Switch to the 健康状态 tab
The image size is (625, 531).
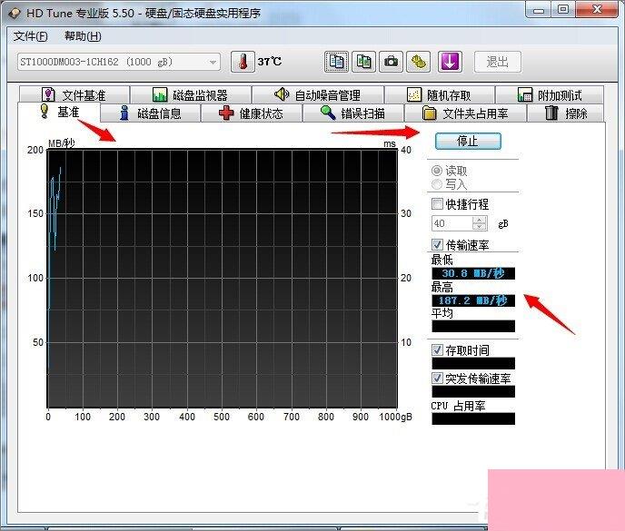pos(251,113)
